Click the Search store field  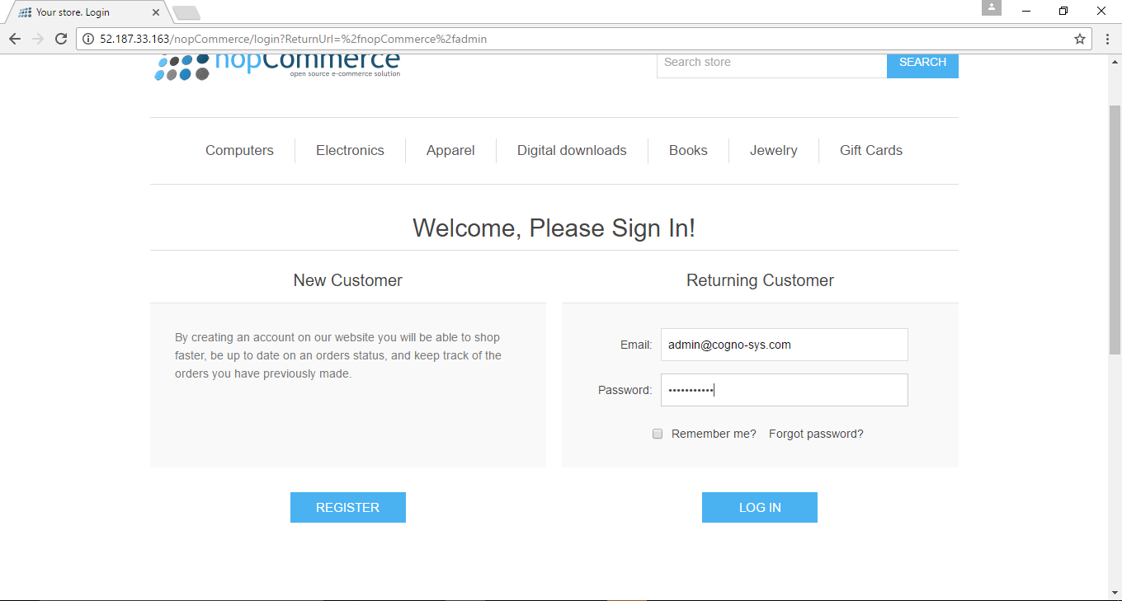coord(771,62)
